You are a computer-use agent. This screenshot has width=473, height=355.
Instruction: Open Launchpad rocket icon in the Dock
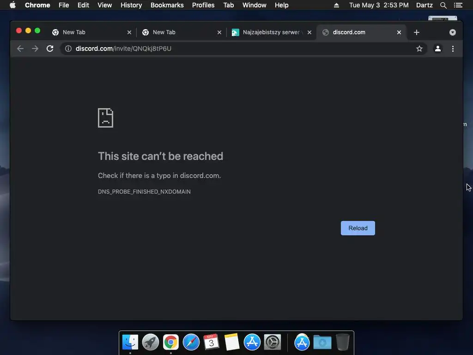point(151,343)
